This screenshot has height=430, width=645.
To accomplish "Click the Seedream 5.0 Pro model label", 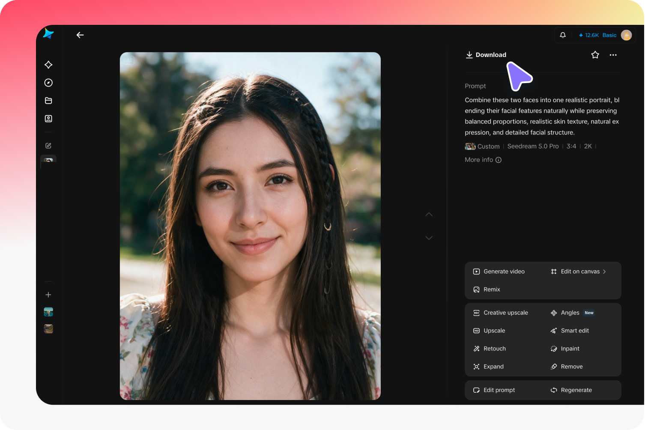I will click(x=533, y=146).
